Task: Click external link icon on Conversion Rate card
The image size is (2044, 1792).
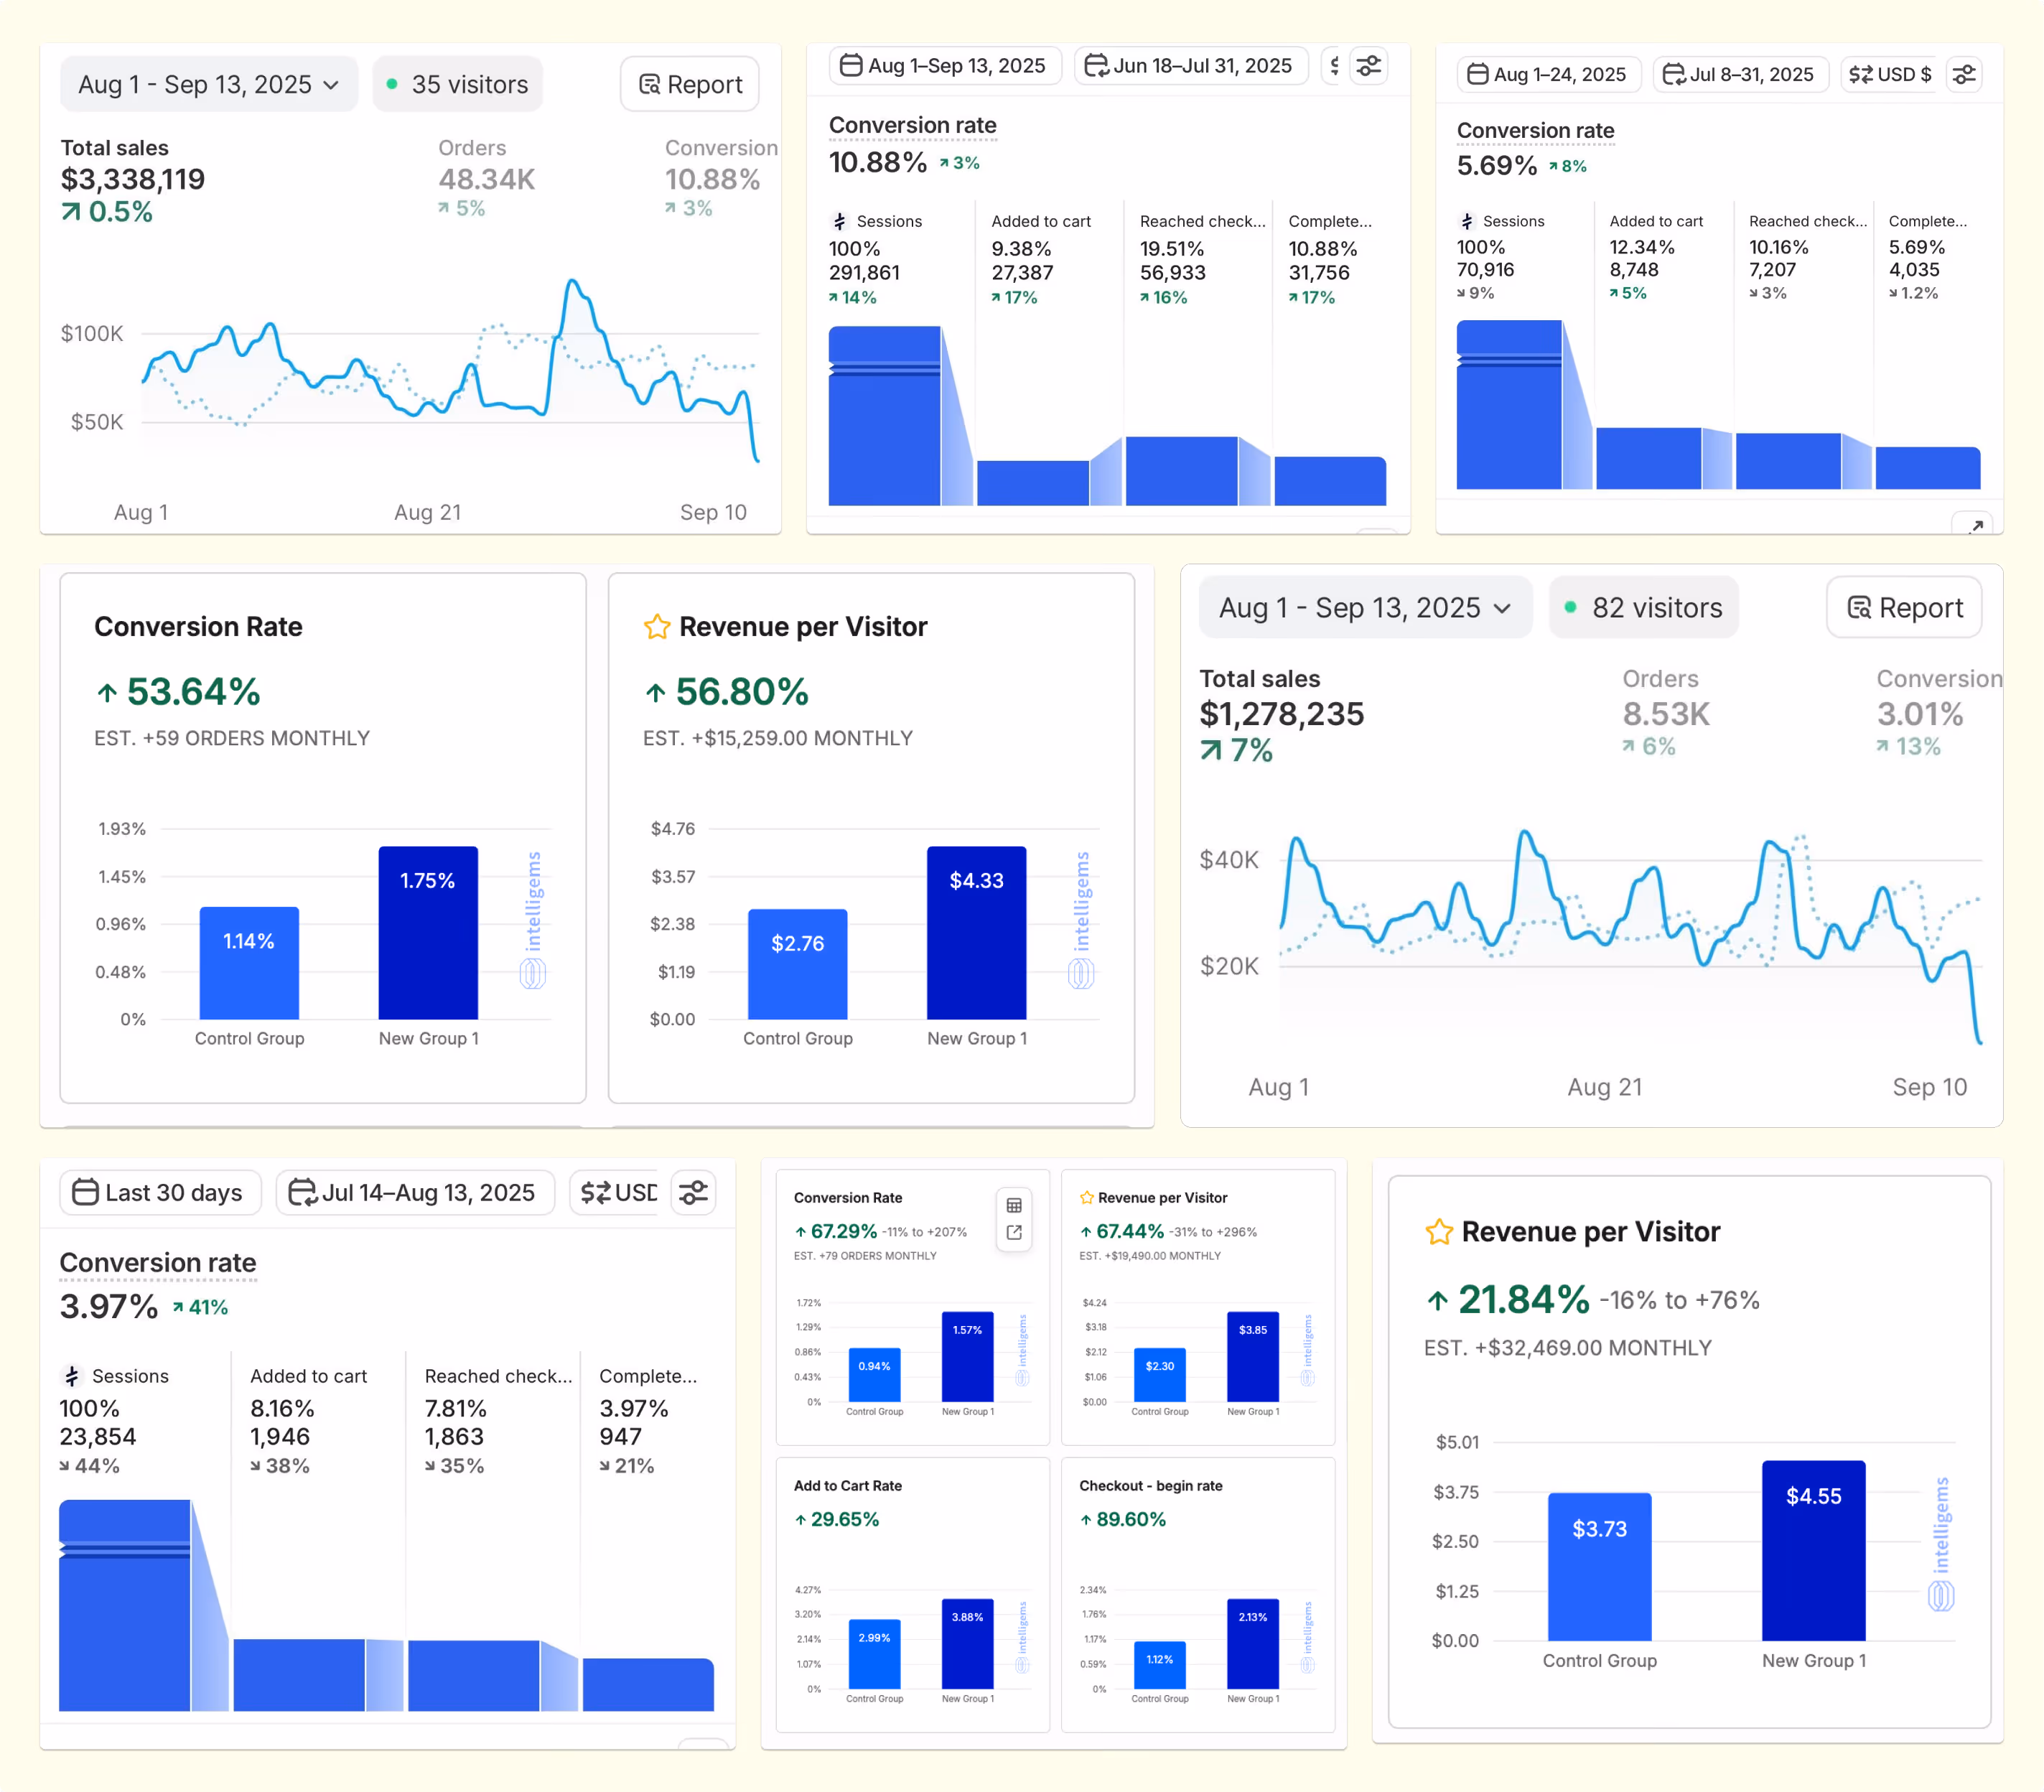Action: point(1014,1233)
